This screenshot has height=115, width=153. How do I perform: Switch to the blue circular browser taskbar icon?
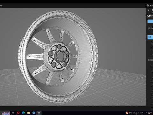tap(34, 113)
